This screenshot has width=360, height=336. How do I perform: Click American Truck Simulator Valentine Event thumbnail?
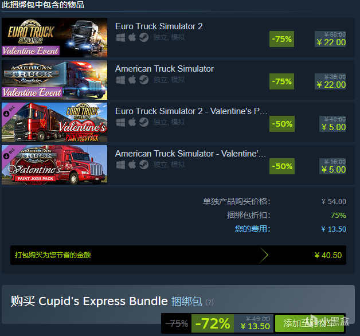(54, 80)
